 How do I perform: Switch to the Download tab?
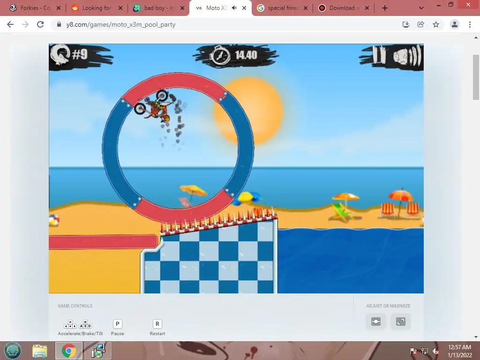(344, 8)
